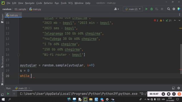Image resolution: width=182 pixels, height=102 pixels.
Task: Open Telegram from the taskbar
Action: [102, 99]
